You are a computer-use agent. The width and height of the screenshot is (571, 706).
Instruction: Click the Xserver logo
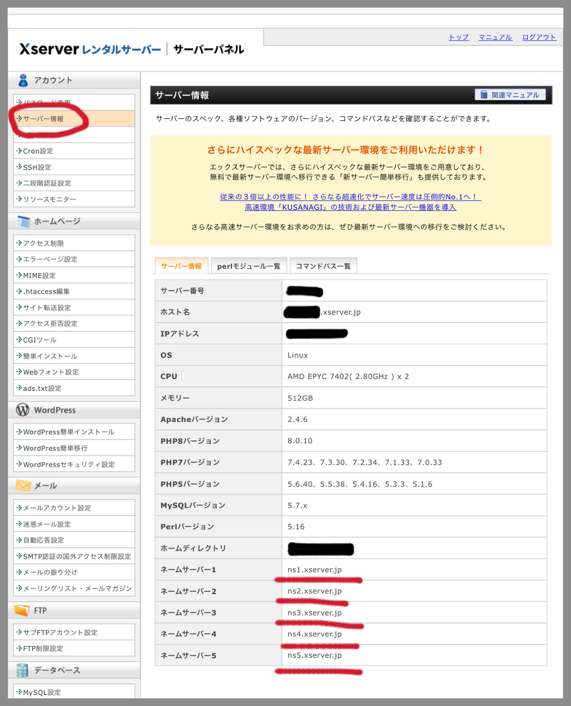point(90,49)
